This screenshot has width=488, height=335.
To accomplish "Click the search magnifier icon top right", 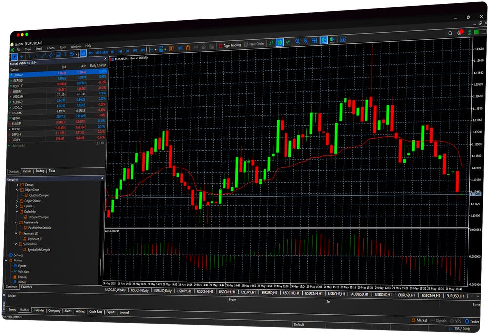I will pyautogui.click(x=450, y=33).
